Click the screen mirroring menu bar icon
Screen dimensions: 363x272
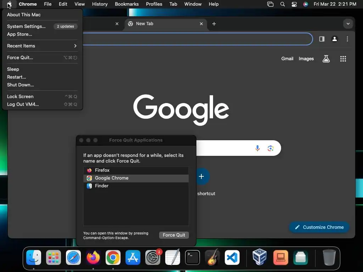[x=270, y=4]
